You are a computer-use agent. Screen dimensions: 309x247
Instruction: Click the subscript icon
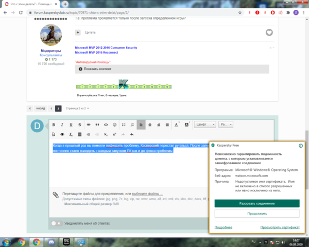pyautogui.click(x=106, y=134)
